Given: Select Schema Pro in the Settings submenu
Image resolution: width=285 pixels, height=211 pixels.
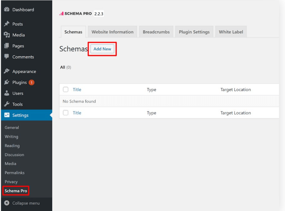Looking at the screenshot, I should pos(16,191).
